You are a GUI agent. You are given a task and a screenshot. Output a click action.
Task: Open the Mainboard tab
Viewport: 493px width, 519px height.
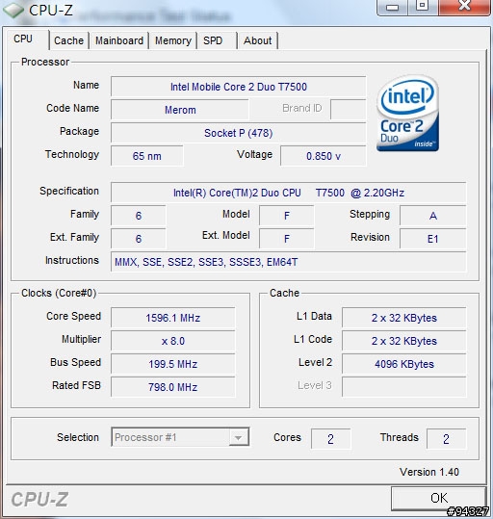(x=119, y=40)
